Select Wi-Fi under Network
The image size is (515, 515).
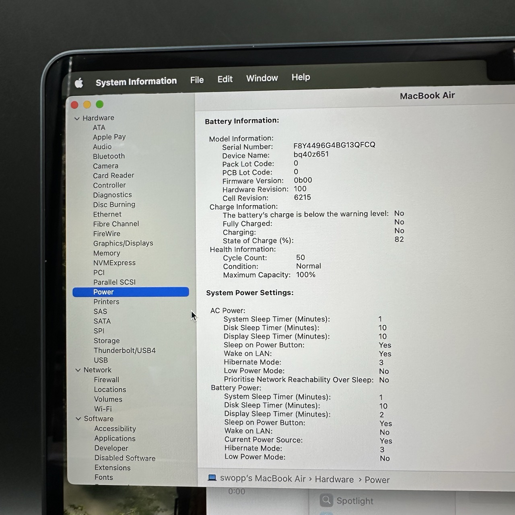tap(103, 409)
